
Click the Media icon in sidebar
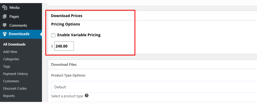pos(5,8)
